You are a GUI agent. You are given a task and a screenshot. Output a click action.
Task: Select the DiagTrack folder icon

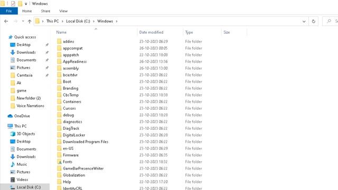point(59,128)
